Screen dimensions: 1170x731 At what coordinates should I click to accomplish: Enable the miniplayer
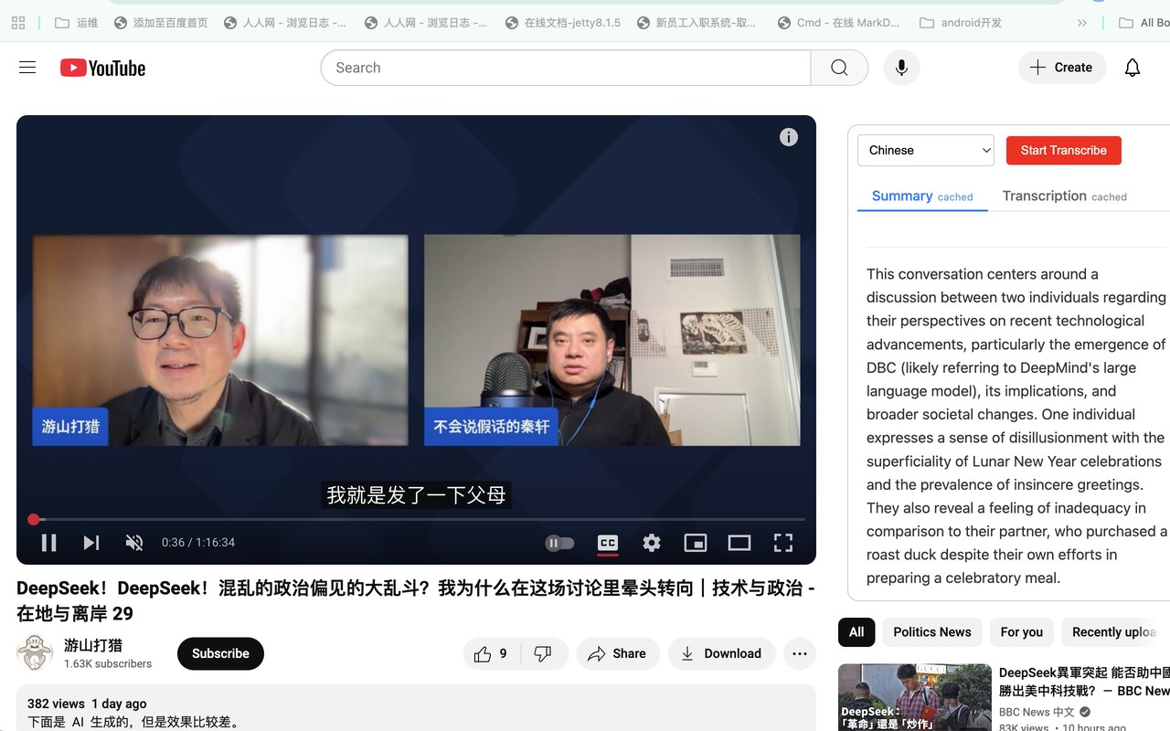696,543
